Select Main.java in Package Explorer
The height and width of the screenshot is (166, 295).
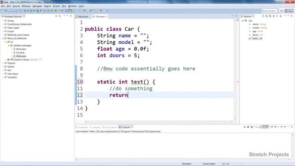21,56
